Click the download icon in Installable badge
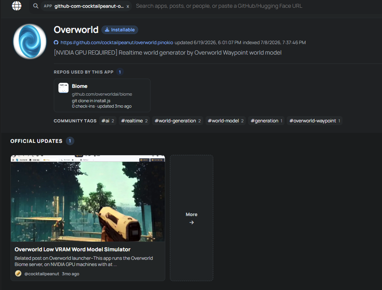The width and height of the screenshot is (382, 290). [x=107, y=30]
